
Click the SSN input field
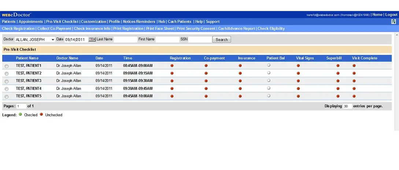point(200,39)
